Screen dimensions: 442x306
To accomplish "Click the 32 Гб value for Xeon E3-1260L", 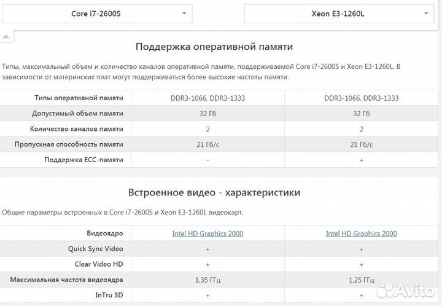I will pyautogui.click(x=362, y=114).
